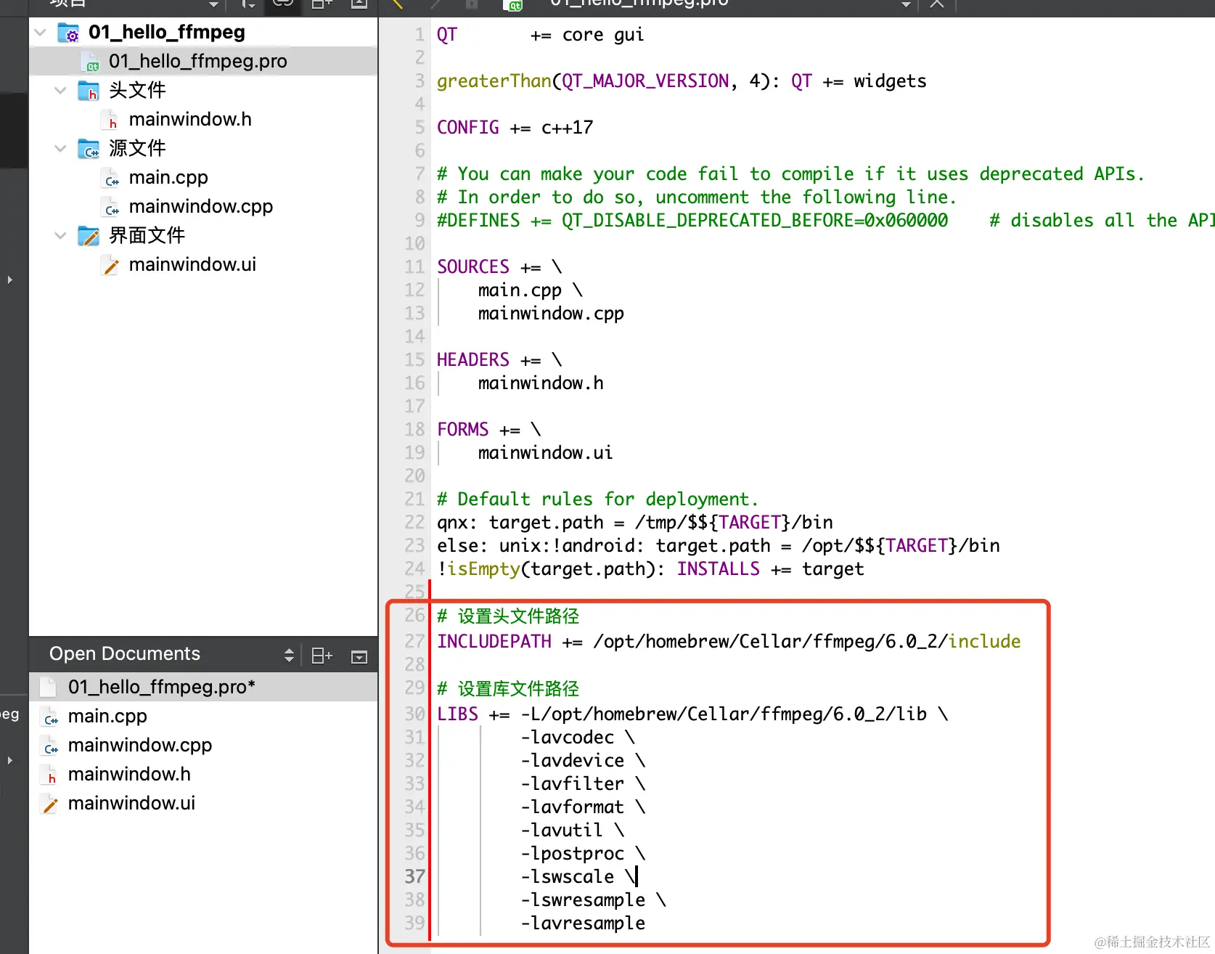Viewport: 1215px width, 954px height.
Task: Click the '# 设置库文件路径' comment line
Action: 508,689
